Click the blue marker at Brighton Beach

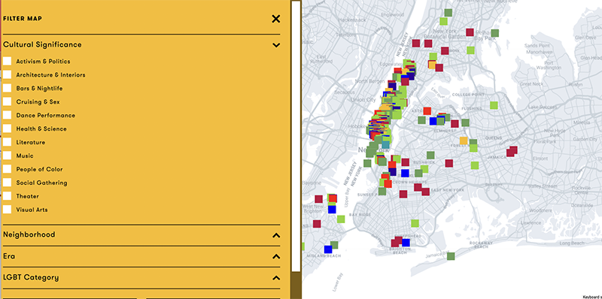coord(406,243)
